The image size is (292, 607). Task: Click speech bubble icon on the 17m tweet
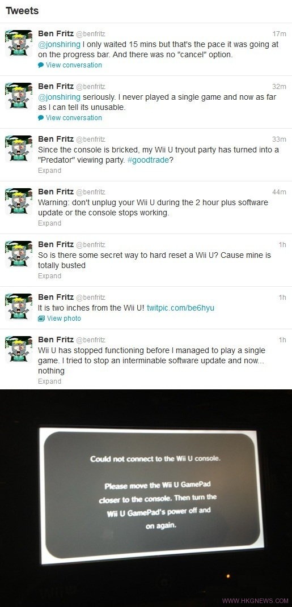click(x=41, y=65)
